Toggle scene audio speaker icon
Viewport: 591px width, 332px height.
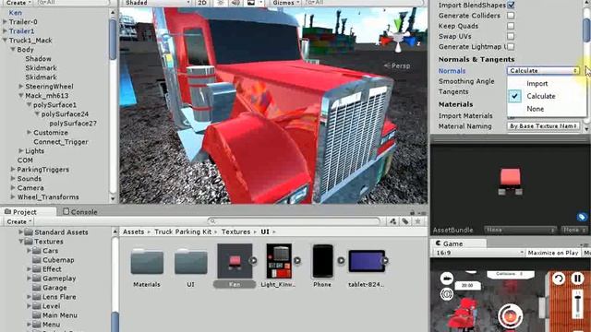click(x=235, y=3)
